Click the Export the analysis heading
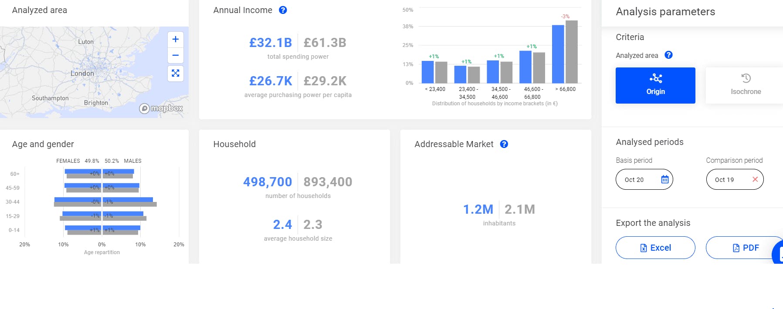783x309 pixels. (x=653, y=223)
